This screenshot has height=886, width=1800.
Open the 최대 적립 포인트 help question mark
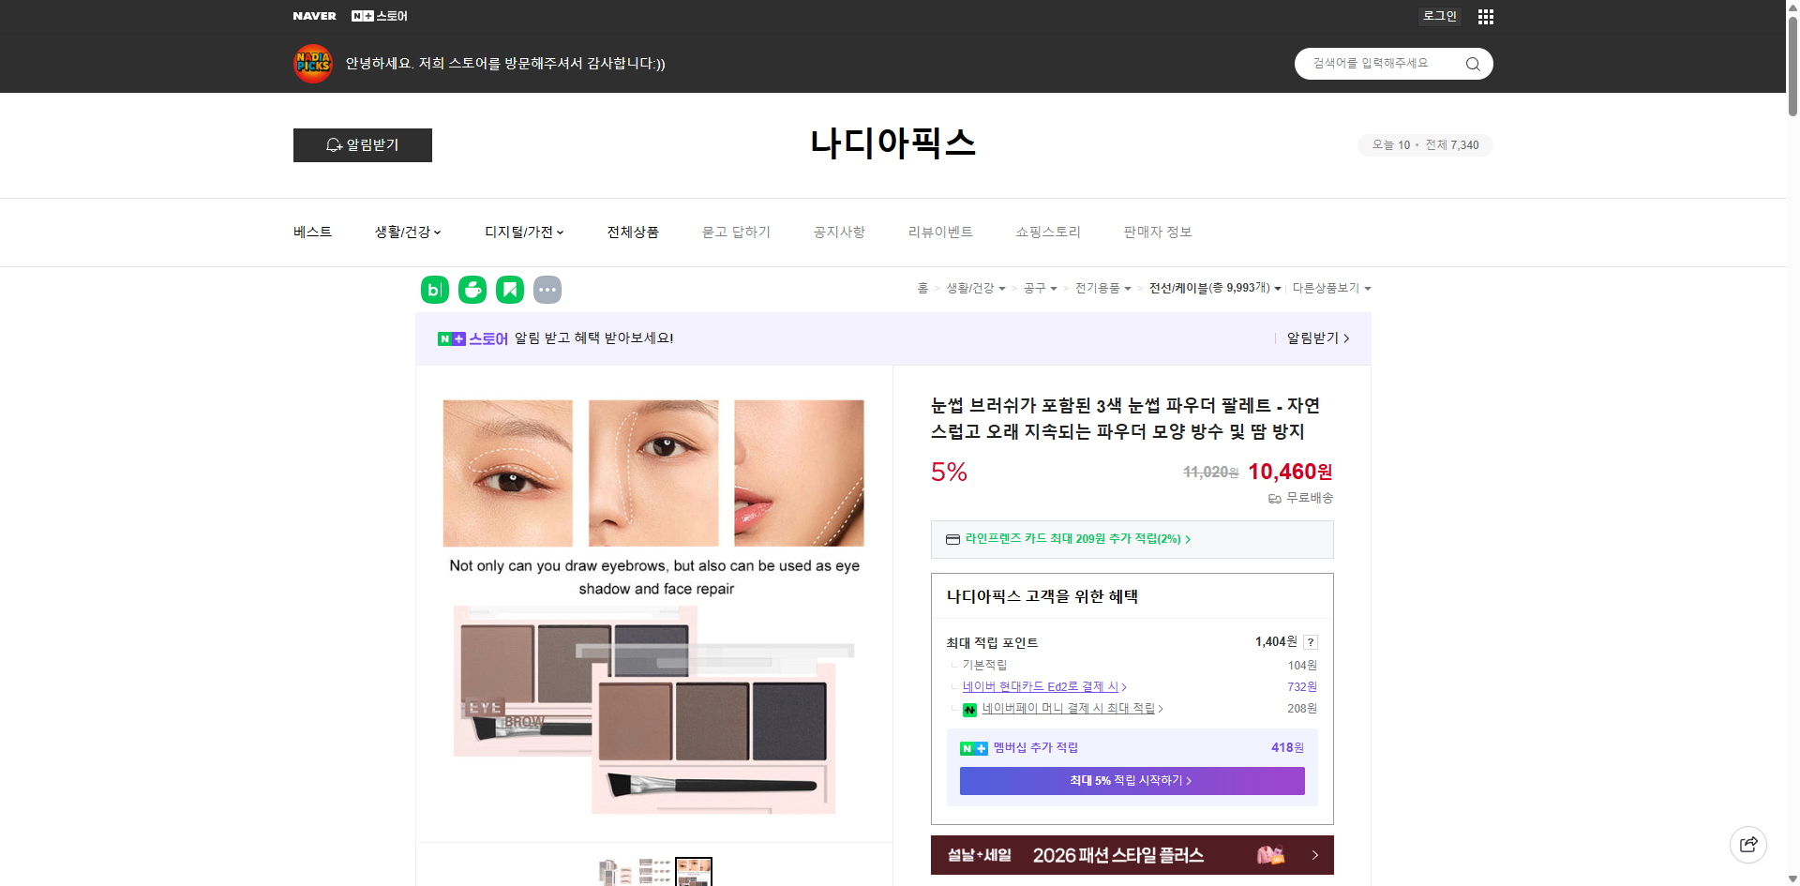tap(1311, 642)
